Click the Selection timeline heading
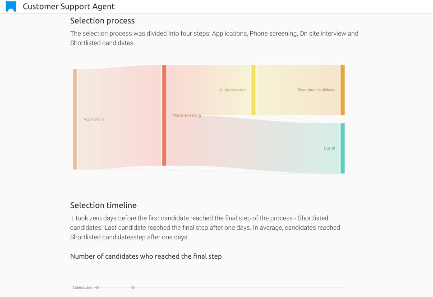The width and height of the screenshot is (433, 297). coord(103,206)
